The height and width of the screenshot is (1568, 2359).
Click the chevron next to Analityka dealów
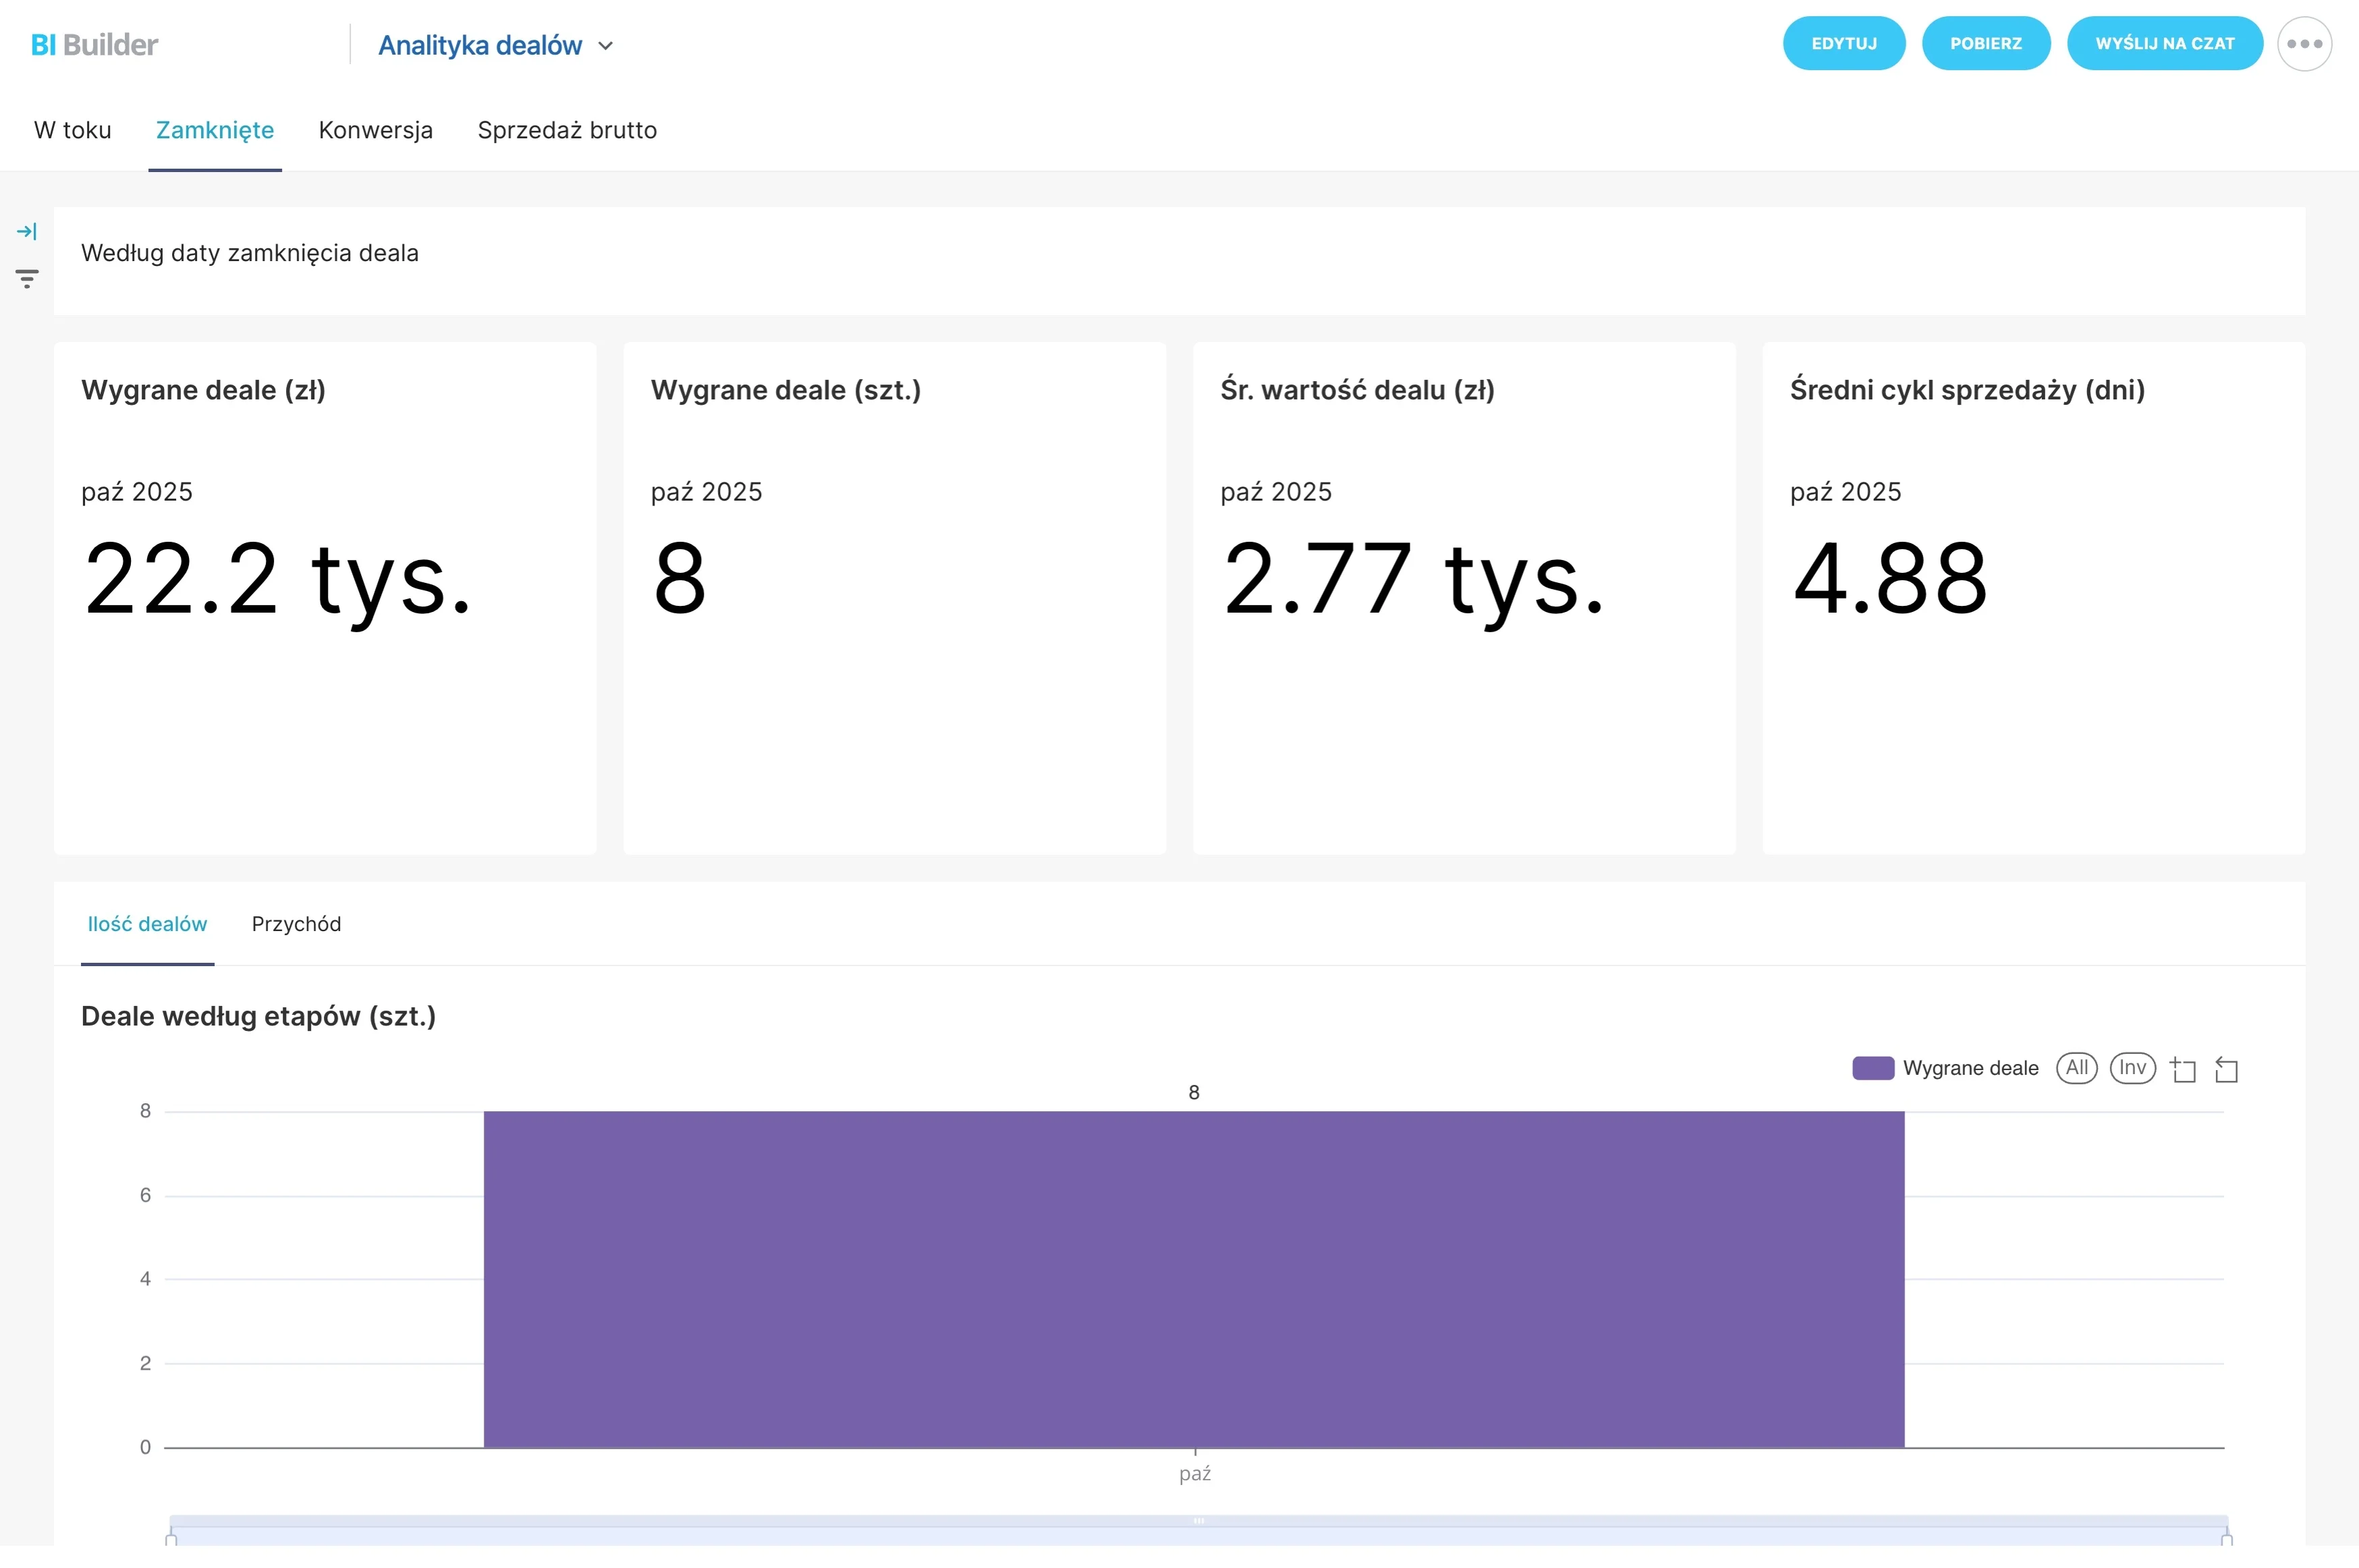tap(605, 46)
